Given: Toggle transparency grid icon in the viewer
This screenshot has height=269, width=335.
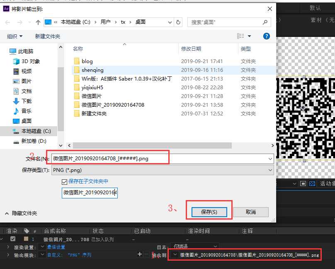Looking at the screenshot, I should [312, 183].
